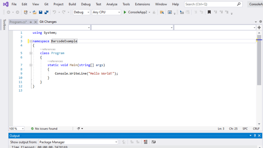Clear all output with the red X icon
This screenshot has width=263, height=148.
click(146, 142)
